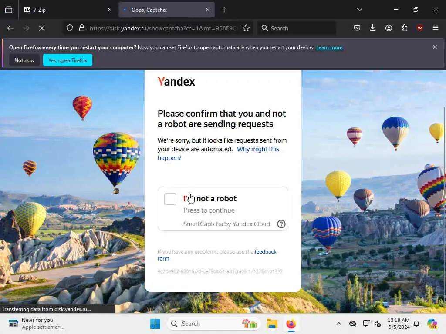Viewport: 446px width, 334px height.
Task: Select the Oops, Captcha! tab
Action: pyautogui.click(x=166, y=10)
